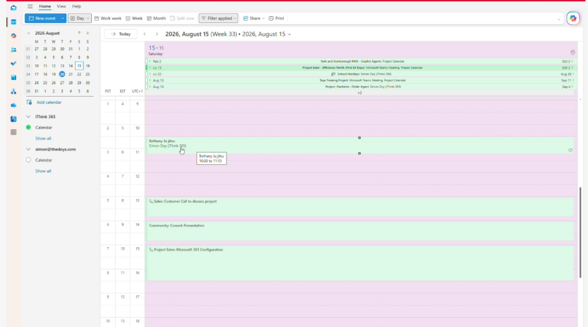588x327 pixels.
Task: Select week 33 number in mini calendar
Action: (28, 66)
